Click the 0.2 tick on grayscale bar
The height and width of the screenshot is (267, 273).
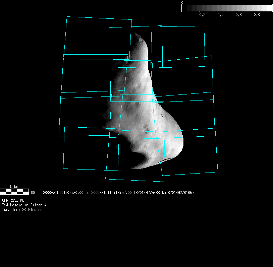tap(202, 14)
